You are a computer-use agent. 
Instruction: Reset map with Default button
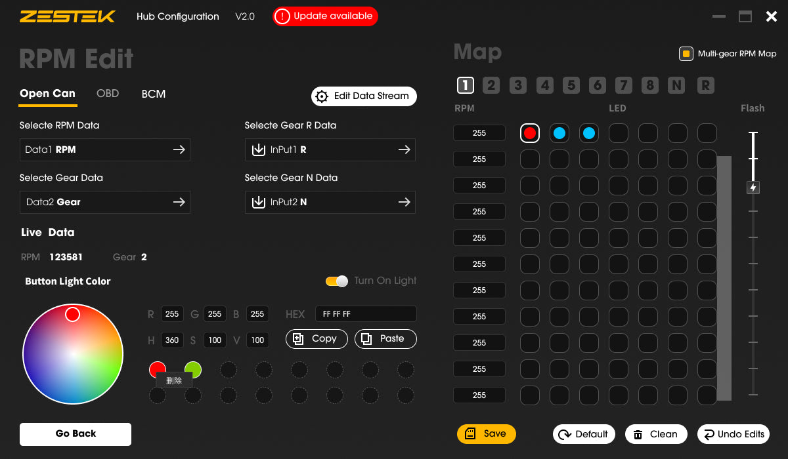click(x=583, y=434)
